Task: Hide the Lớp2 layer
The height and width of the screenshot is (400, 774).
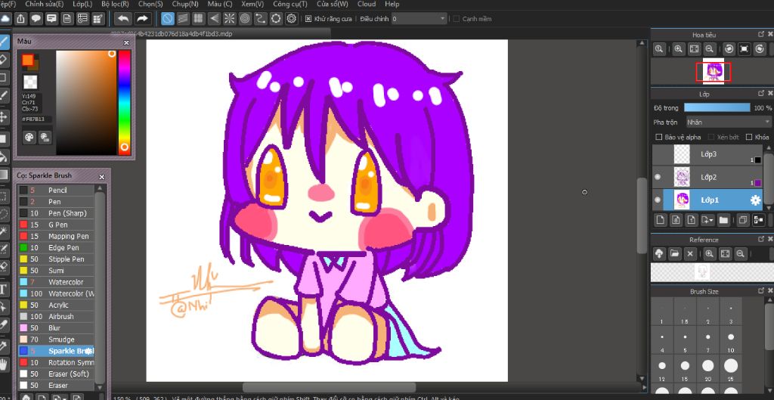Action: click(x=657, y=177)
